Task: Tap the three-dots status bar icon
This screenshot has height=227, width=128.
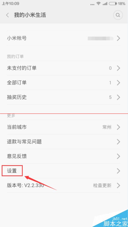Action: (x=92, y=4)
